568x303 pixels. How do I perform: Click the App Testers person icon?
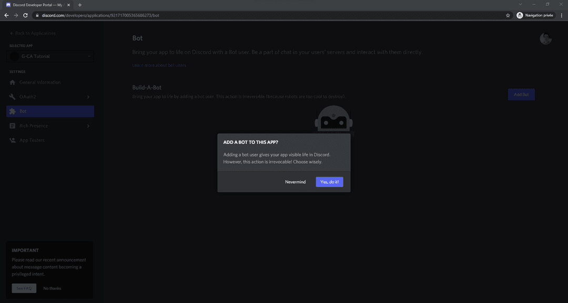coord(12,140)
